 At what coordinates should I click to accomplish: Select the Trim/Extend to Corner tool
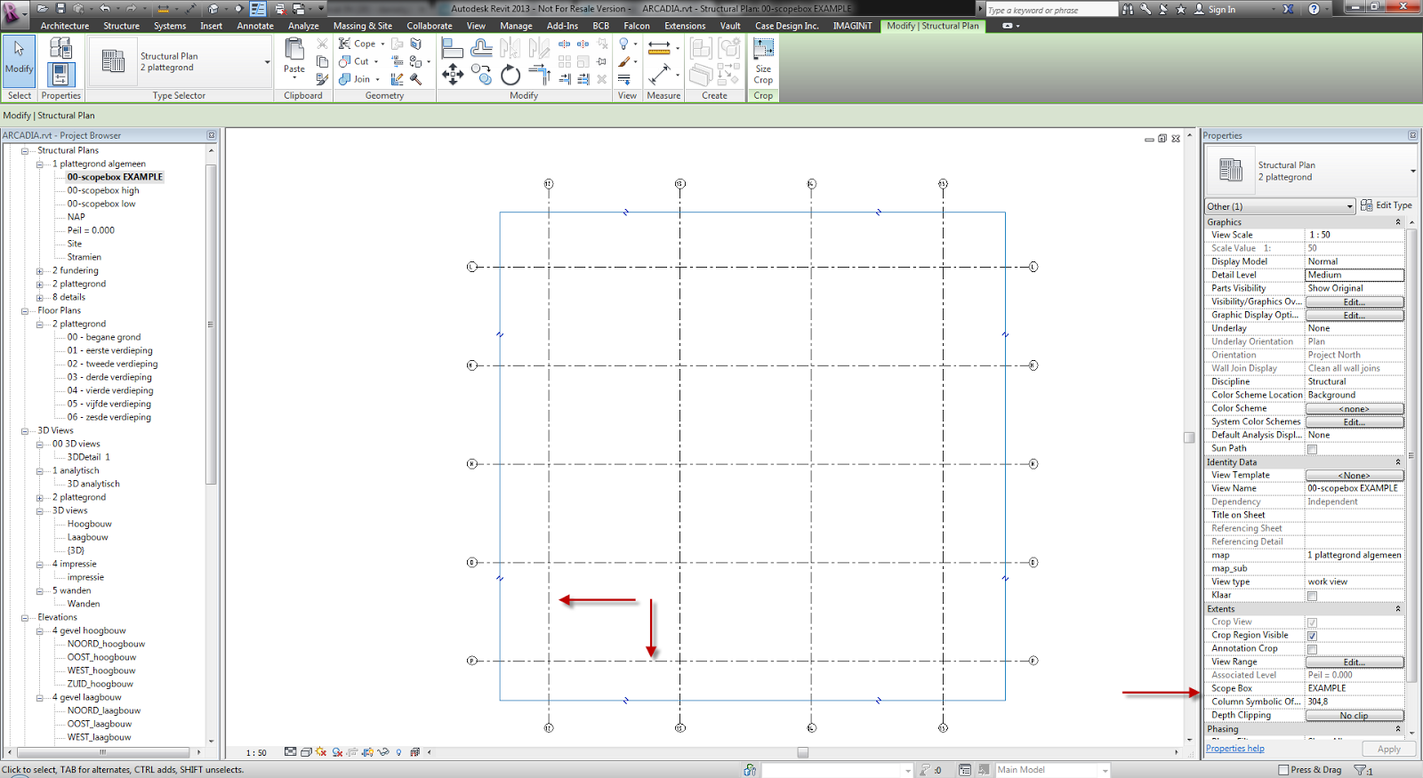539,75
